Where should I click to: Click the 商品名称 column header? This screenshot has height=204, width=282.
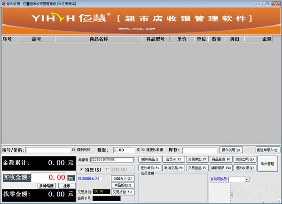point(99,39)
